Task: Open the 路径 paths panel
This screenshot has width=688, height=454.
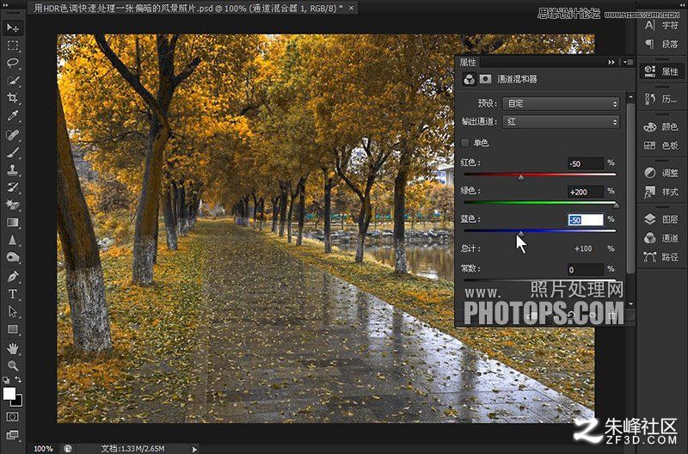Action: tap(661, 257)
